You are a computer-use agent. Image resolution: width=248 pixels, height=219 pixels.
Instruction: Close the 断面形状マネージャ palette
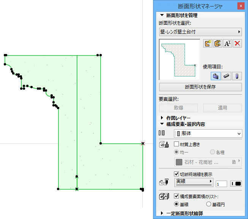[x=241, y=6]
